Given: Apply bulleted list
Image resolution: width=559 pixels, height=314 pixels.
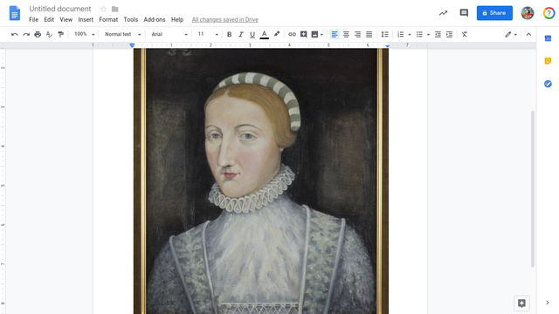Looking at the screenshot, I should click(x=419, y=35).
